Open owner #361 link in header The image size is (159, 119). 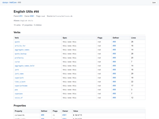pos(32,16)
